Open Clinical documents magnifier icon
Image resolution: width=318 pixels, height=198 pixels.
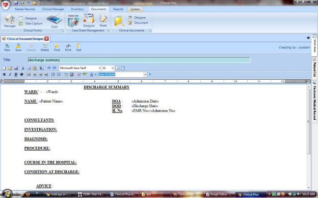[119, 21]
